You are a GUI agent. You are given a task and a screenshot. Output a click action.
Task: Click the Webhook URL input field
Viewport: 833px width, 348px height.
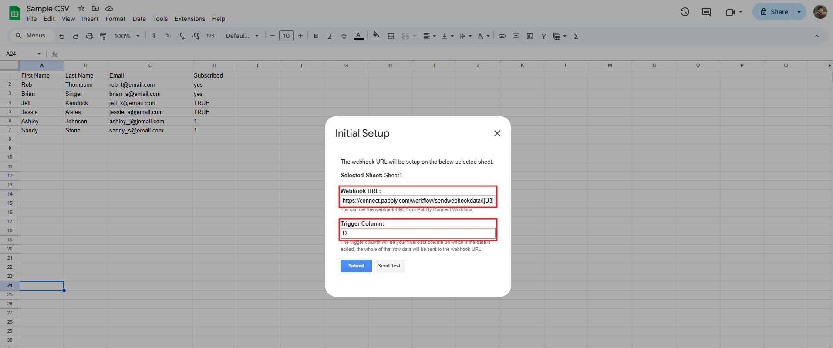pos(418,200)
